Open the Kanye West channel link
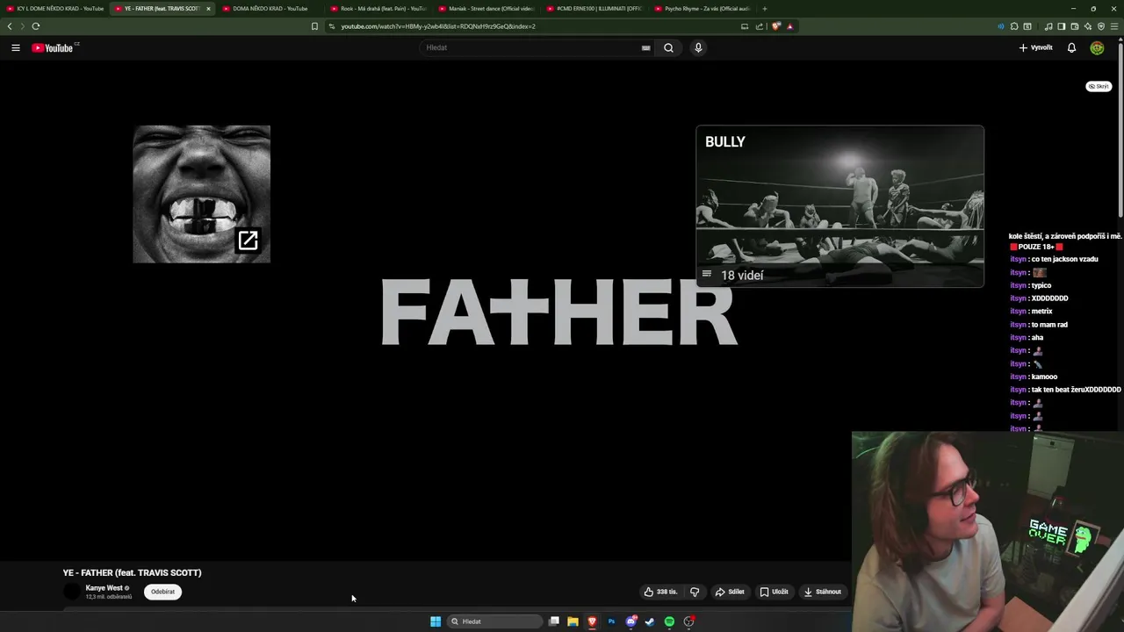Viewport: 1124px width, 632px height. tap(104, 588)
